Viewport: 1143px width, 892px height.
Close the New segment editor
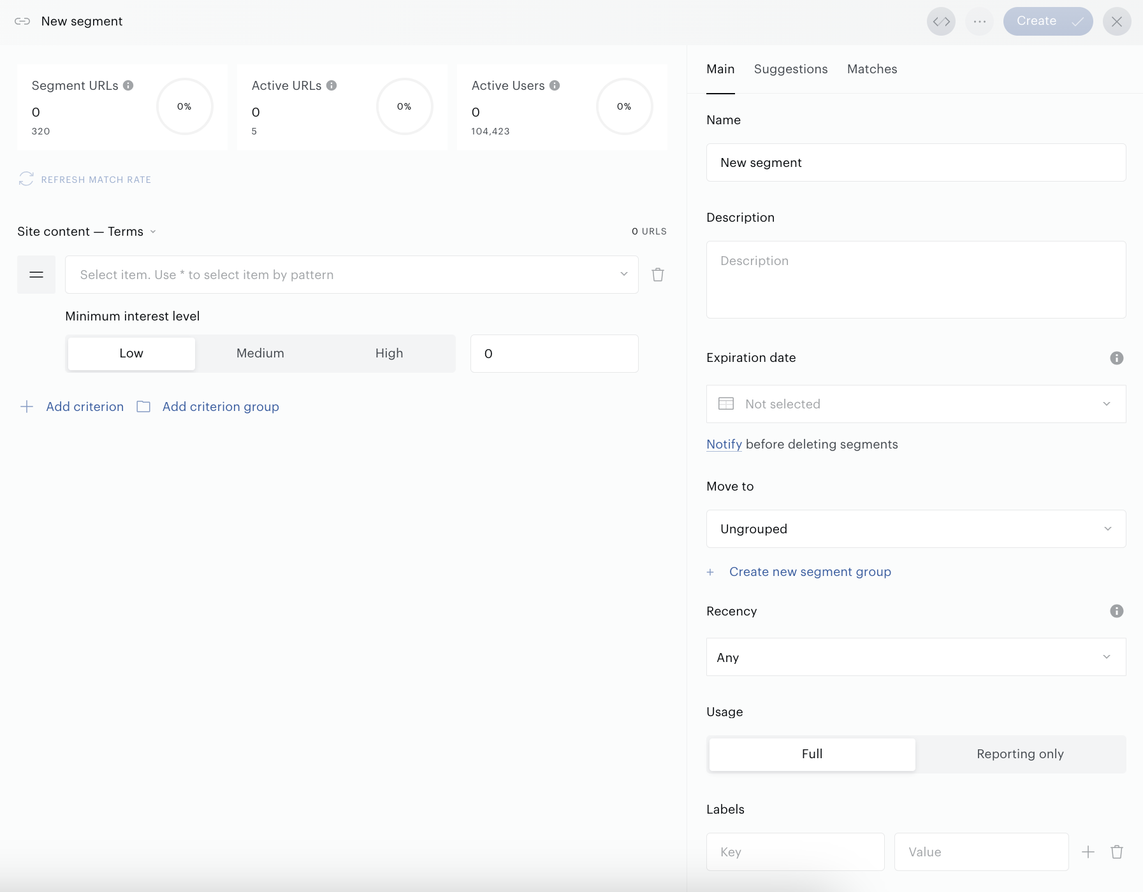click(1117, 22)
